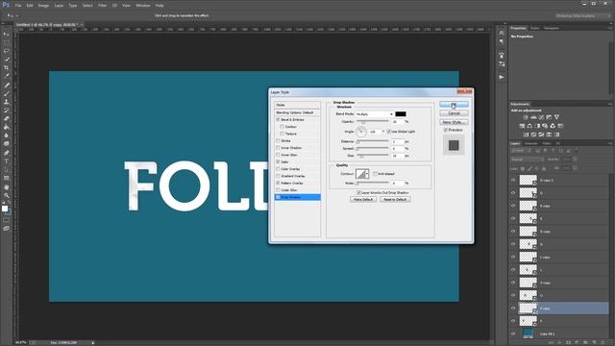
Task: Select the Move tool
Action: (7, 35)
